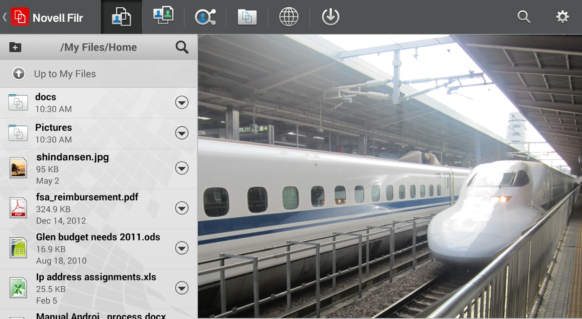Show options for fsa_reimbursement.pdf
The width and height of the screenshot is (582, 319).
tap(182, 208)
